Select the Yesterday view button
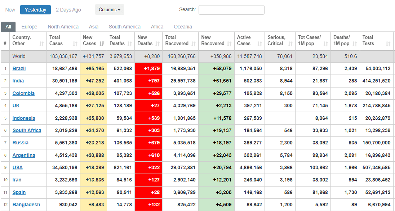 click(35, 10)
